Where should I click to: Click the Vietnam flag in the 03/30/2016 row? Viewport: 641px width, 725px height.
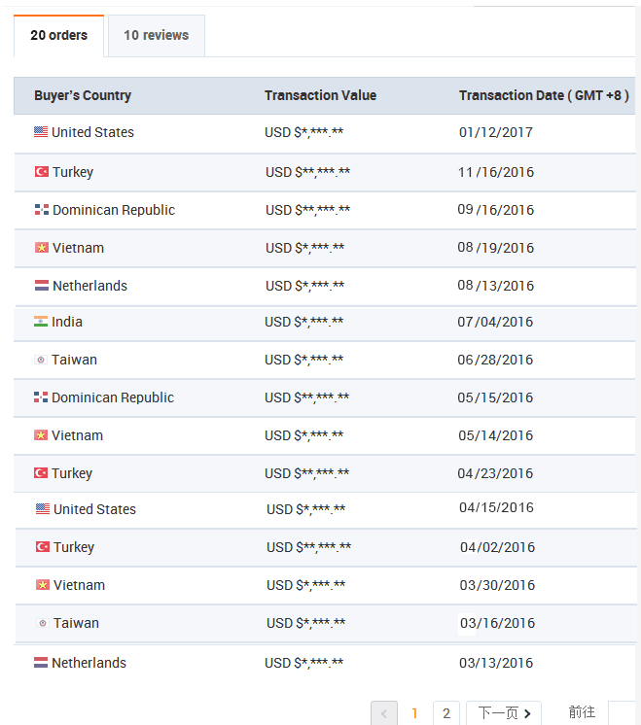[43, 585]
